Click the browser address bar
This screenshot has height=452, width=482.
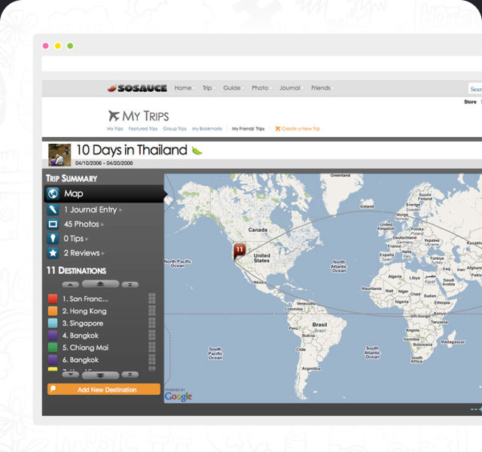261,63
